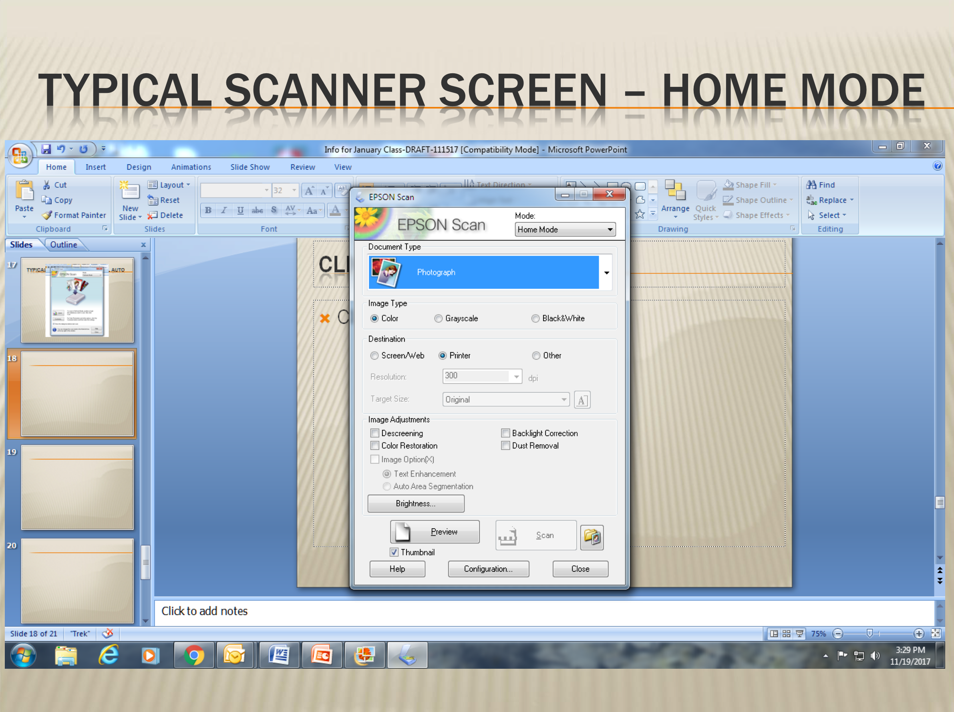Enable Descreening checkbox
The height and width of the screenshot is (712, 954).
(x=374, y=433)
